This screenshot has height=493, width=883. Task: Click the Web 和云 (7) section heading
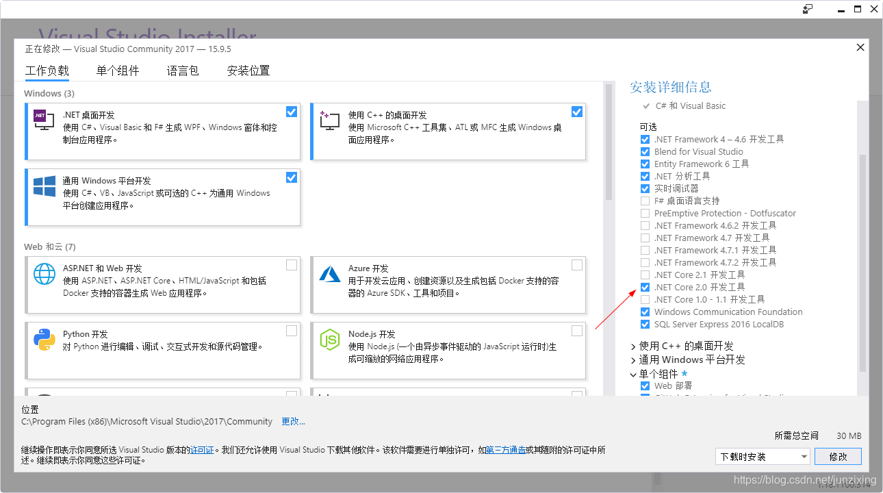tap(50, 246)
